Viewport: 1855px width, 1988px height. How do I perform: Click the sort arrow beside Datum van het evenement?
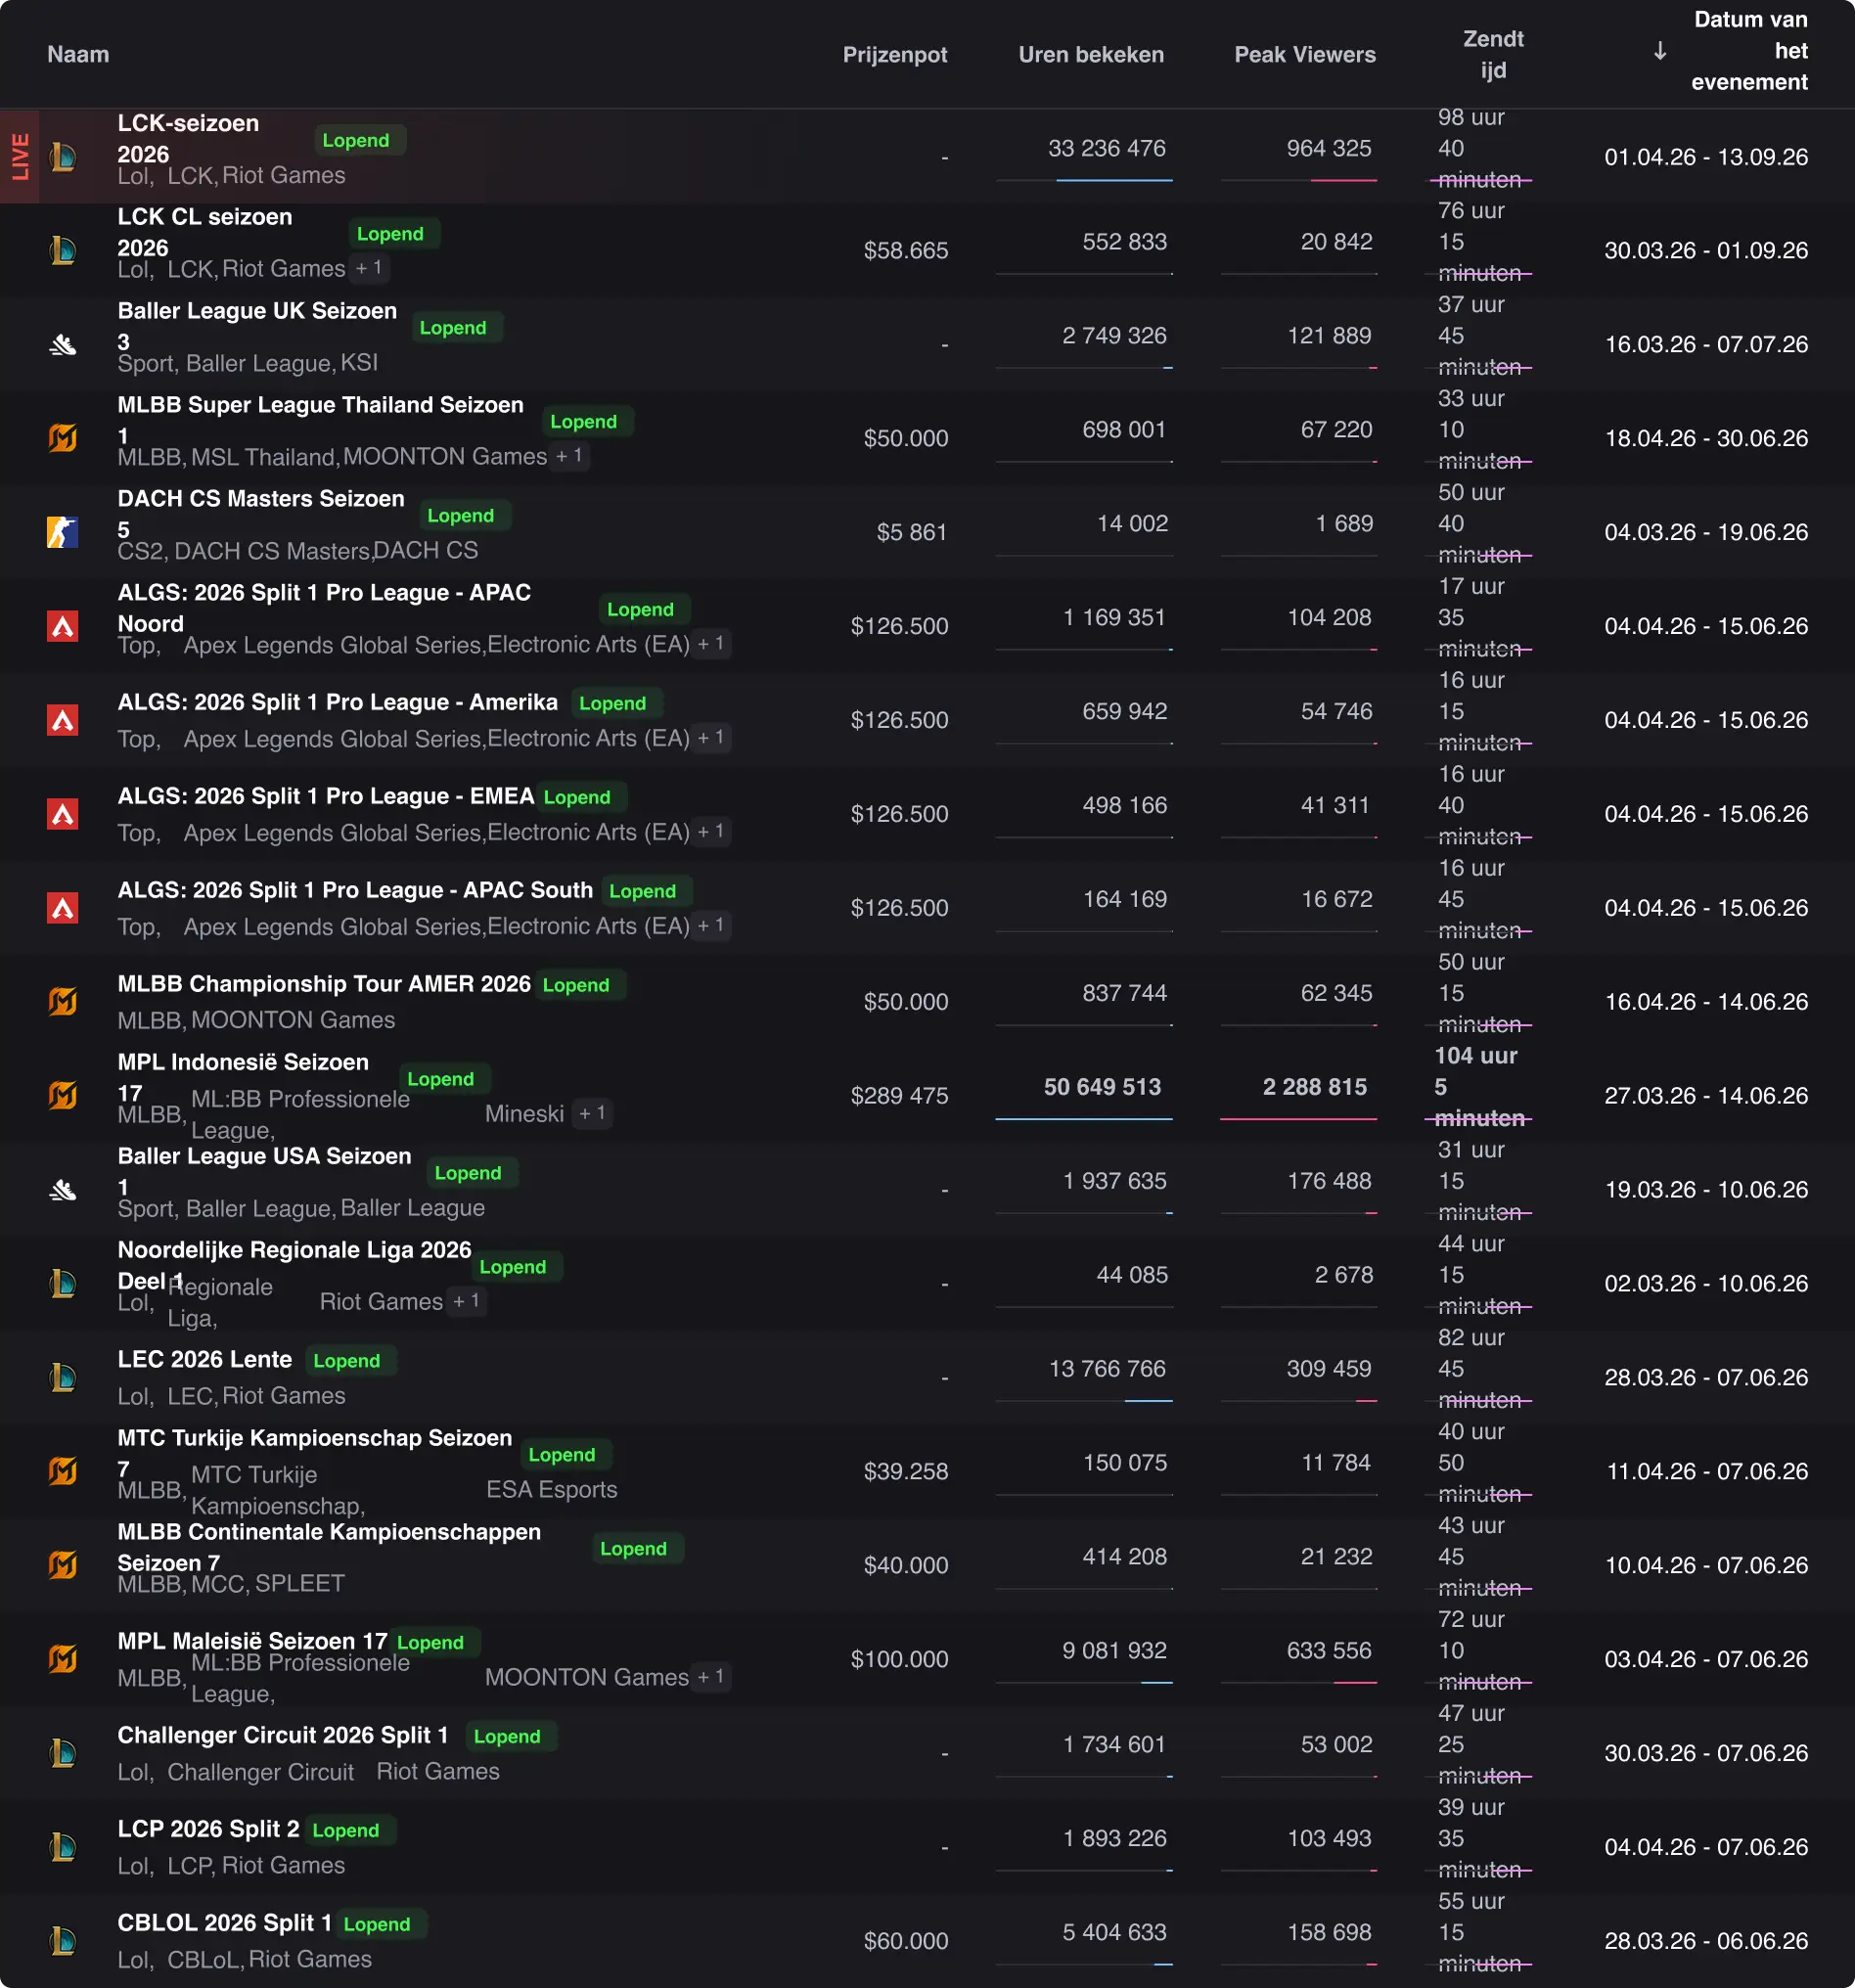coord(1660,51)
